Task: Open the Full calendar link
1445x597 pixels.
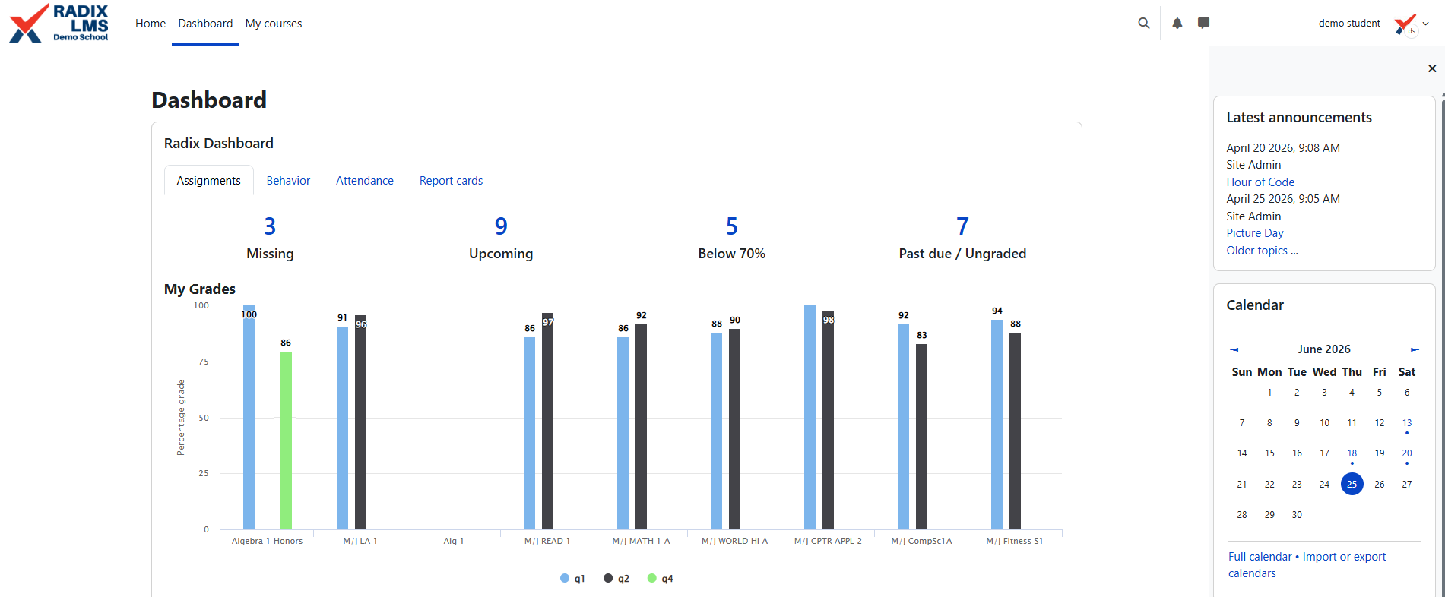Action: 1260,557
